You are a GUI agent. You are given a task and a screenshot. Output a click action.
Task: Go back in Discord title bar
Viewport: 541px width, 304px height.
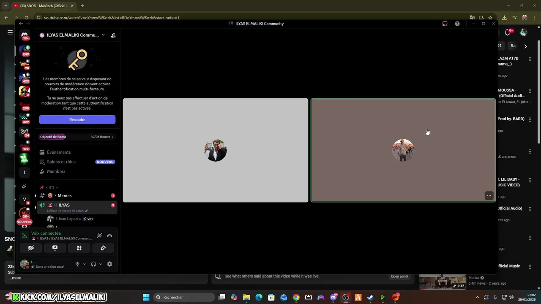(x=21, y=24)
